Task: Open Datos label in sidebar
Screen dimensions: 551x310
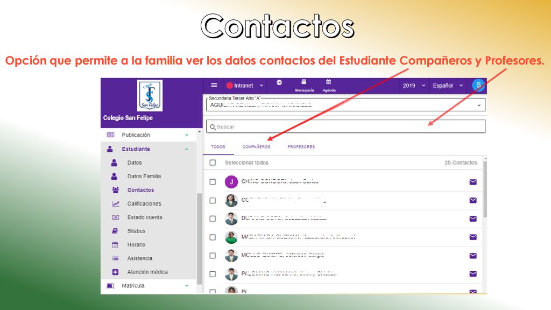Action: 135,163
